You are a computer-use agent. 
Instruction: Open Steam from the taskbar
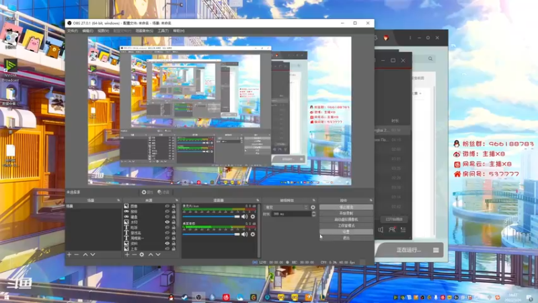(x=184, y=297)
